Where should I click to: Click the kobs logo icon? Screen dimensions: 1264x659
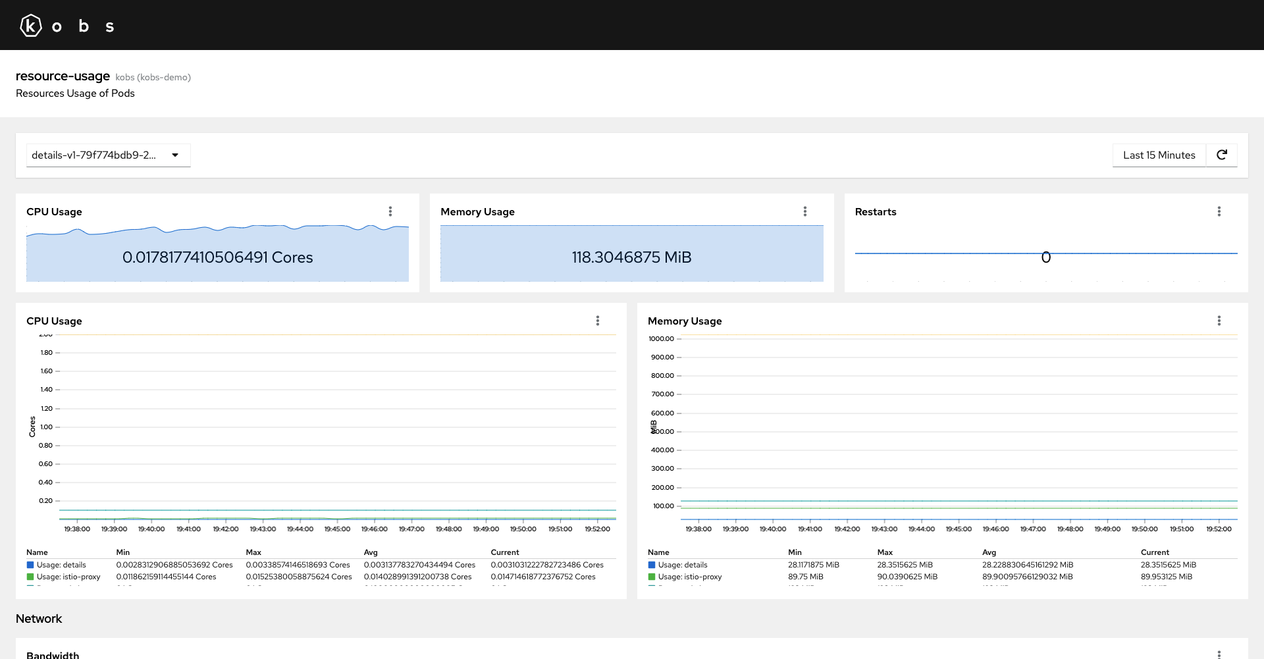tap(31, 26)
